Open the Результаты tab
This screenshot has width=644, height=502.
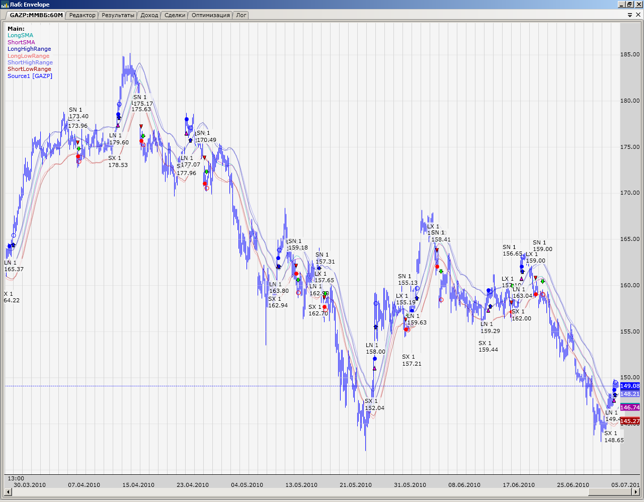tap(118, 15)
